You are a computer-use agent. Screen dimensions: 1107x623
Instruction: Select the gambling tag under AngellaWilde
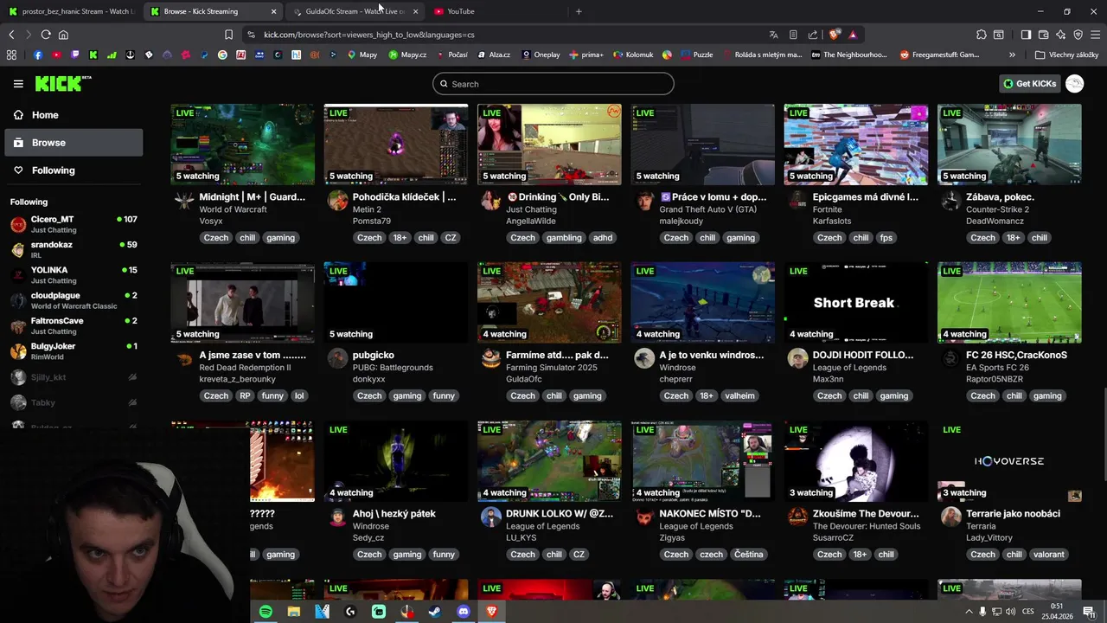click(564, 238)
